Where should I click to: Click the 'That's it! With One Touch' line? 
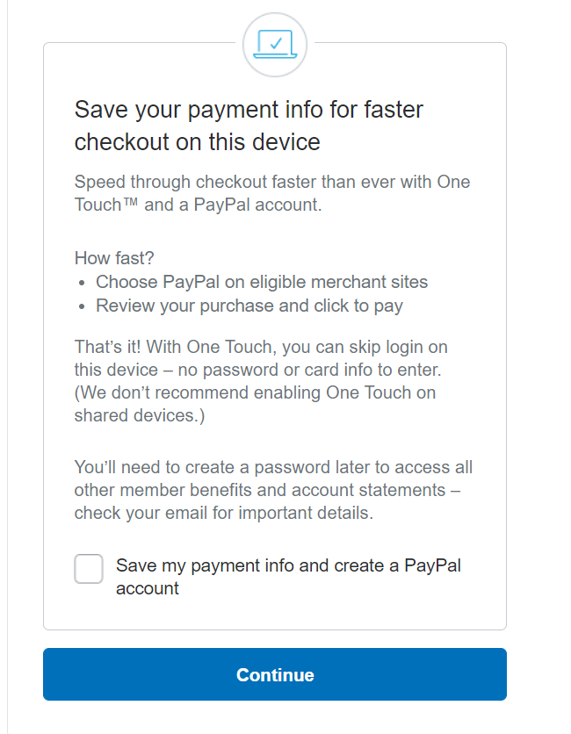coord(260,347)
